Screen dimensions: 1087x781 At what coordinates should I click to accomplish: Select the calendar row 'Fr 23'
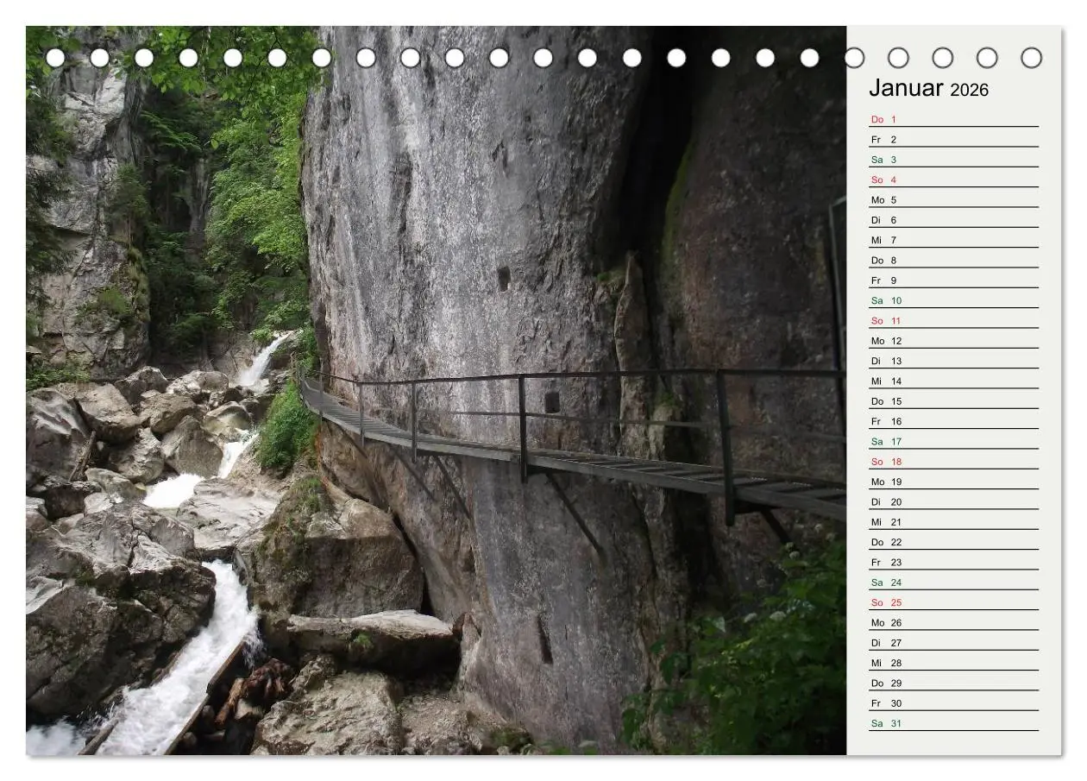pos(953,562)
